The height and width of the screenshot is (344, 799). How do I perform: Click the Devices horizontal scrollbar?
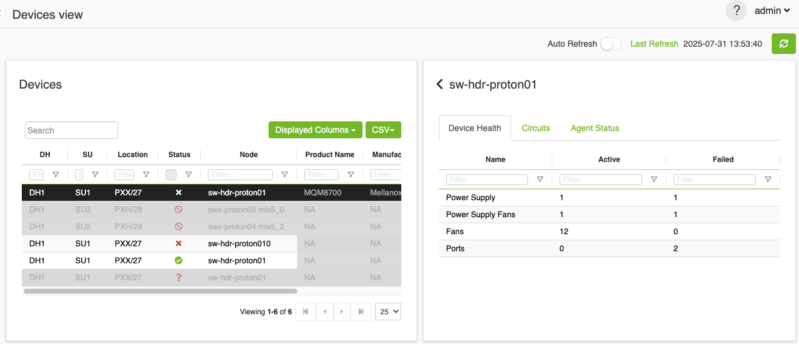point(160,291)
